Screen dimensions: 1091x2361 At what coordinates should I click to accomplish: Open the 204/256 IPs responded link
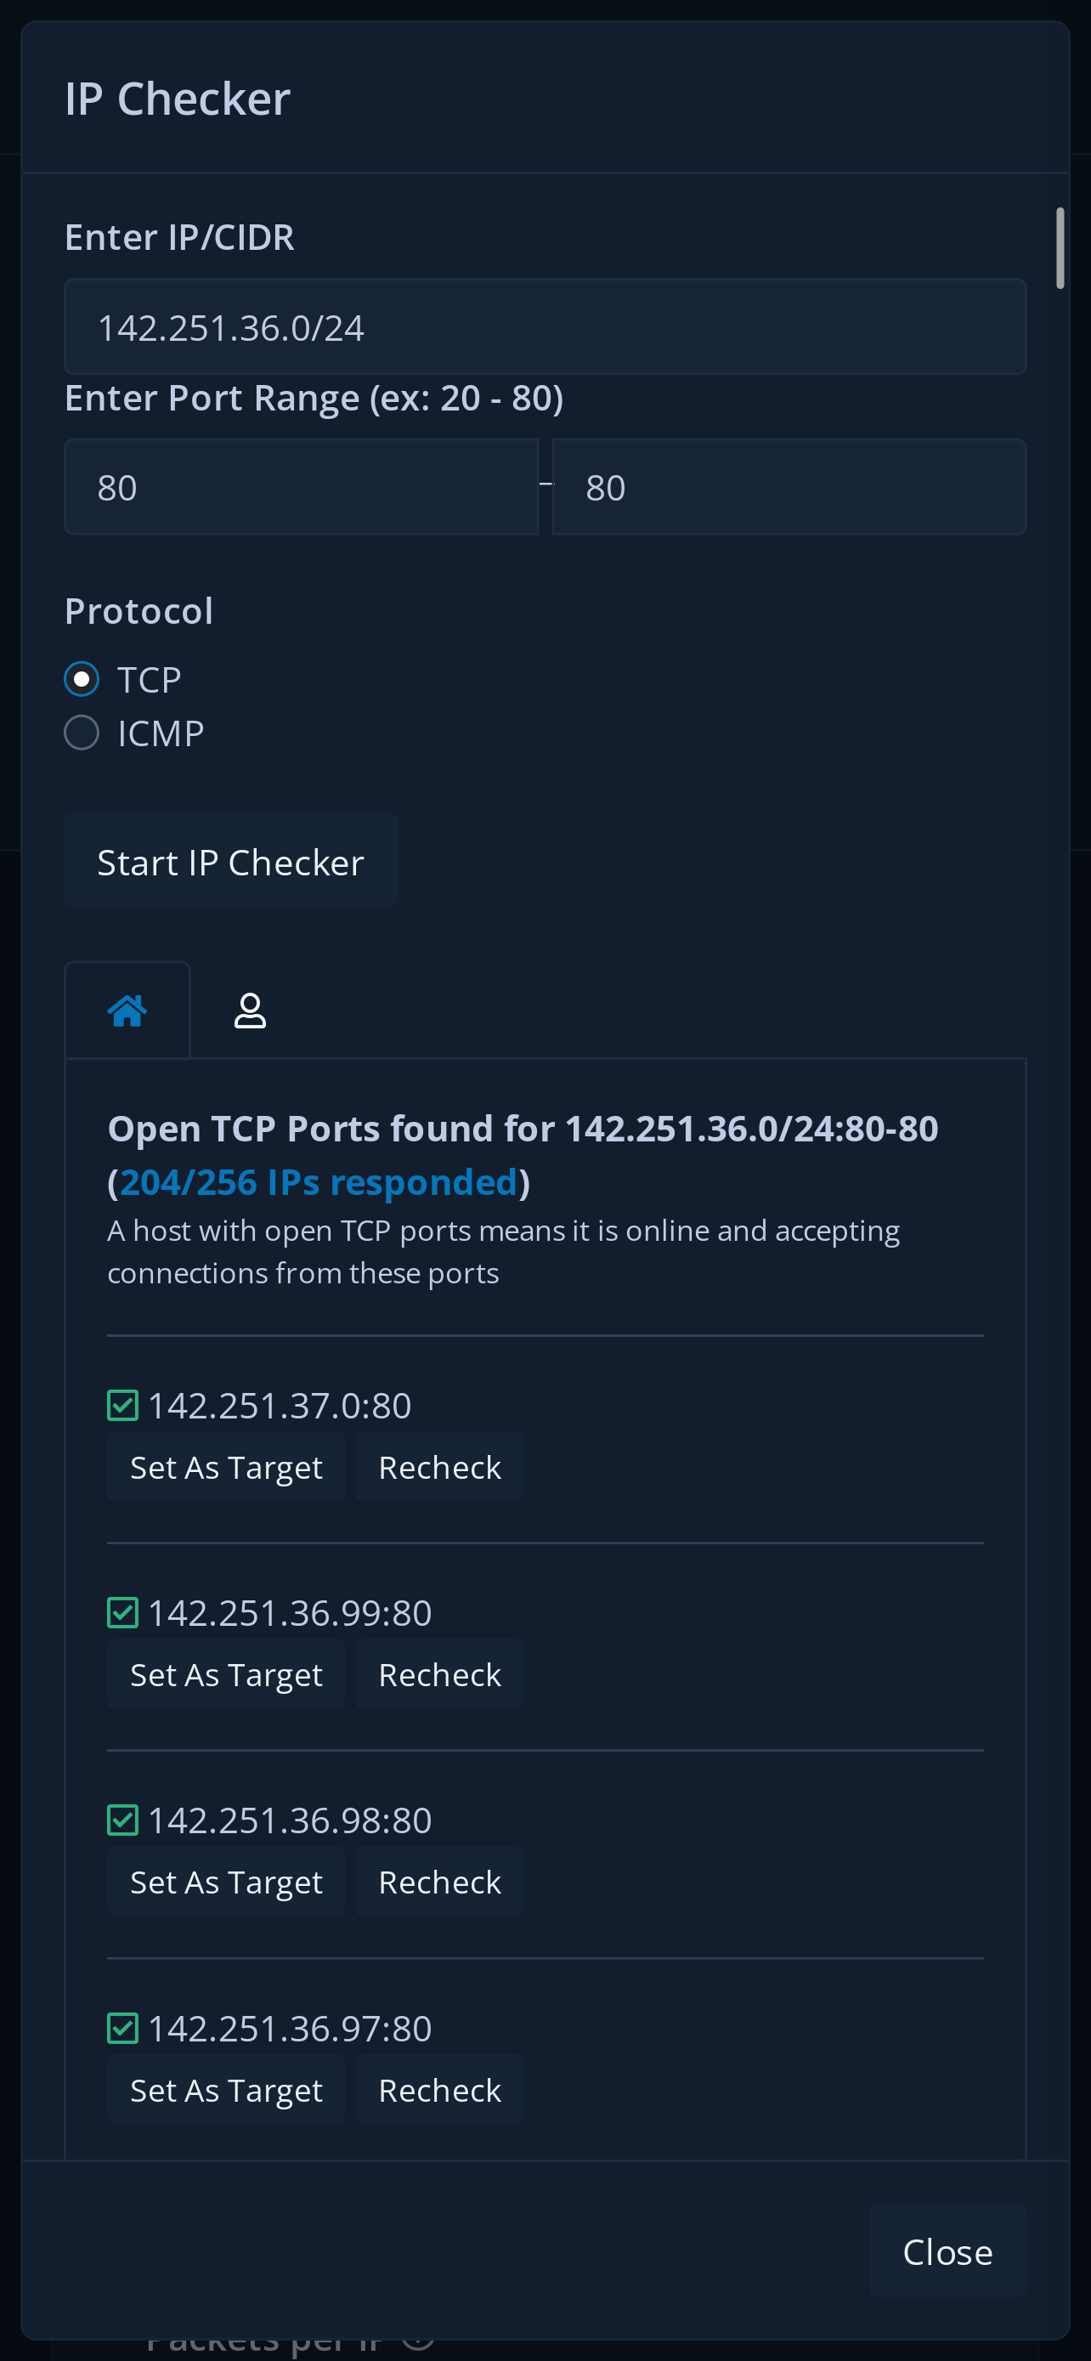click(x=319, y=1181)
